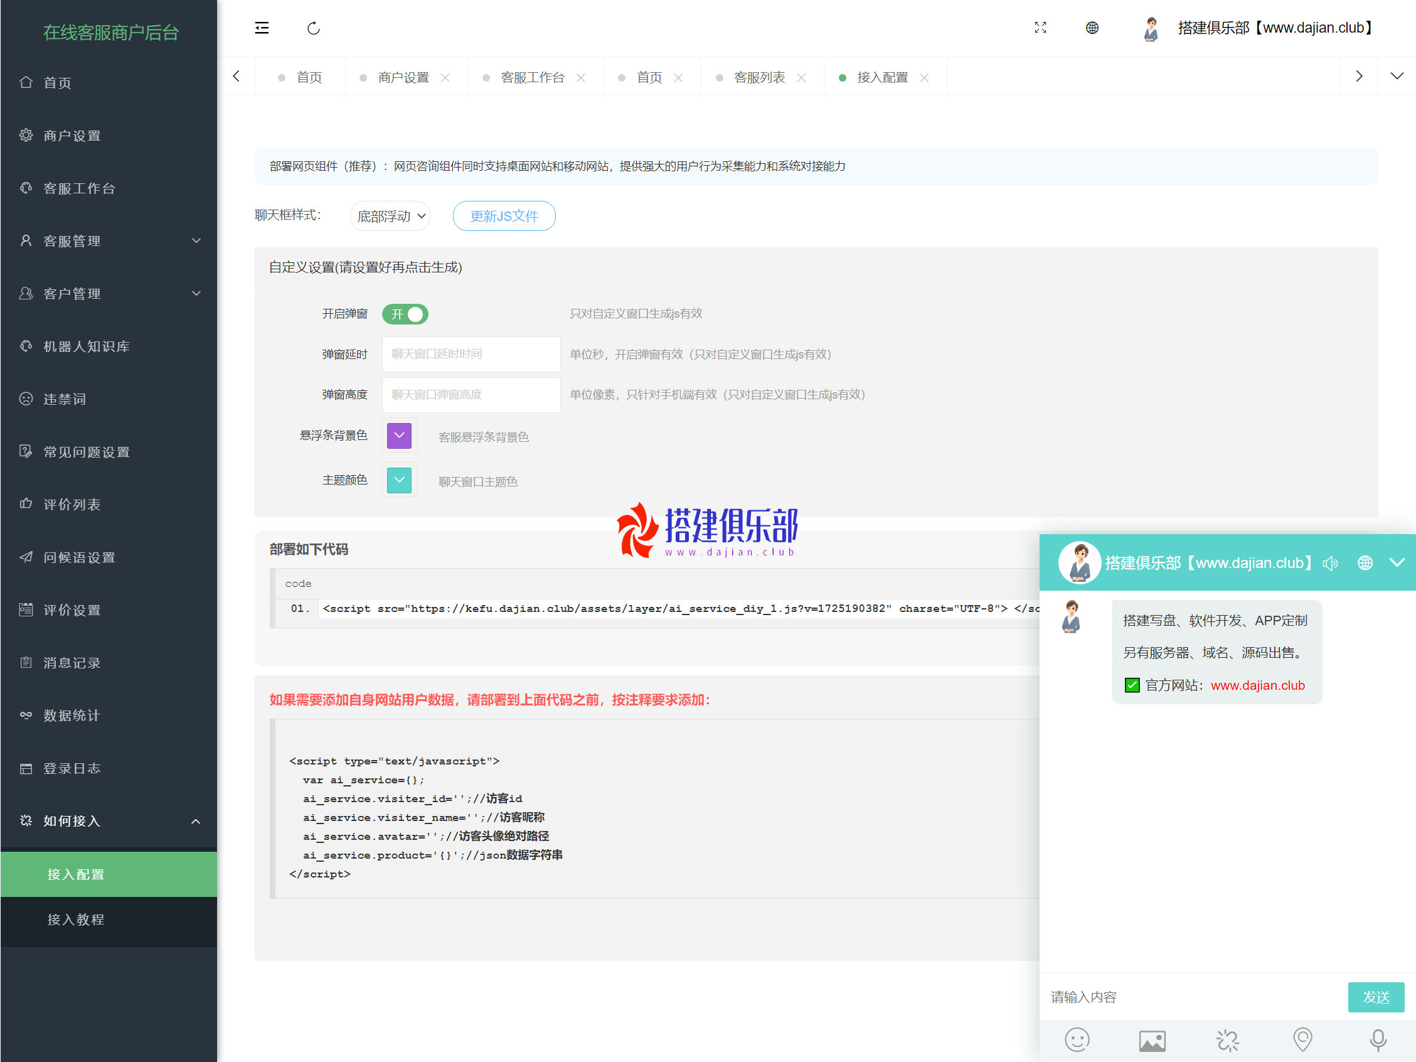Open 数据统计 in the sidebar
1416x1062 pixels.
(109, 715)
